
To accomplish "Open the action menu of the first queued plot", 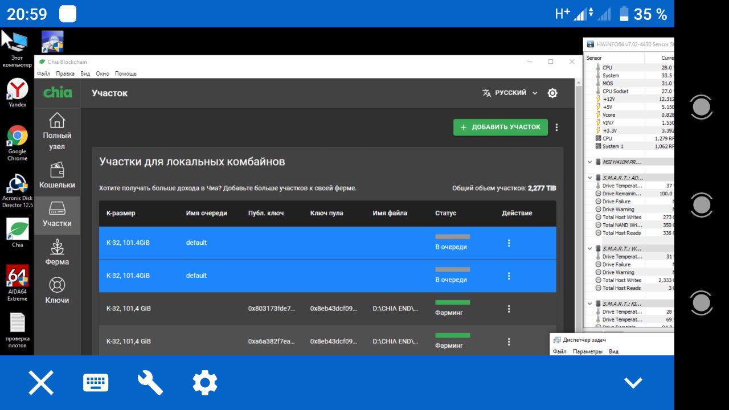I will [x=509, y=243].
